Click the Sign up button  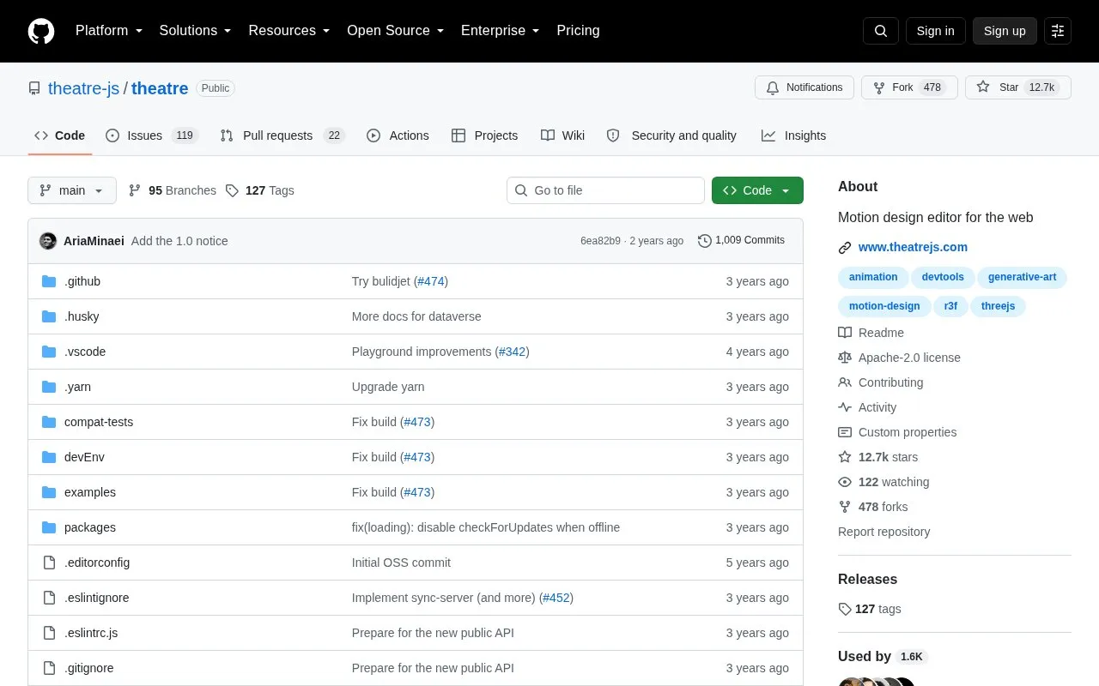pyautogui.click(x=1005, y=31)
